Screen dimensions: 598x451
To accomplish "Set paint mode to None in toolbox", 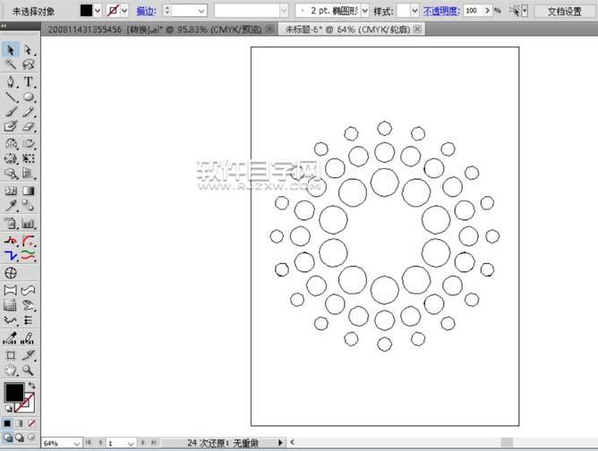I will click(32, 422).
